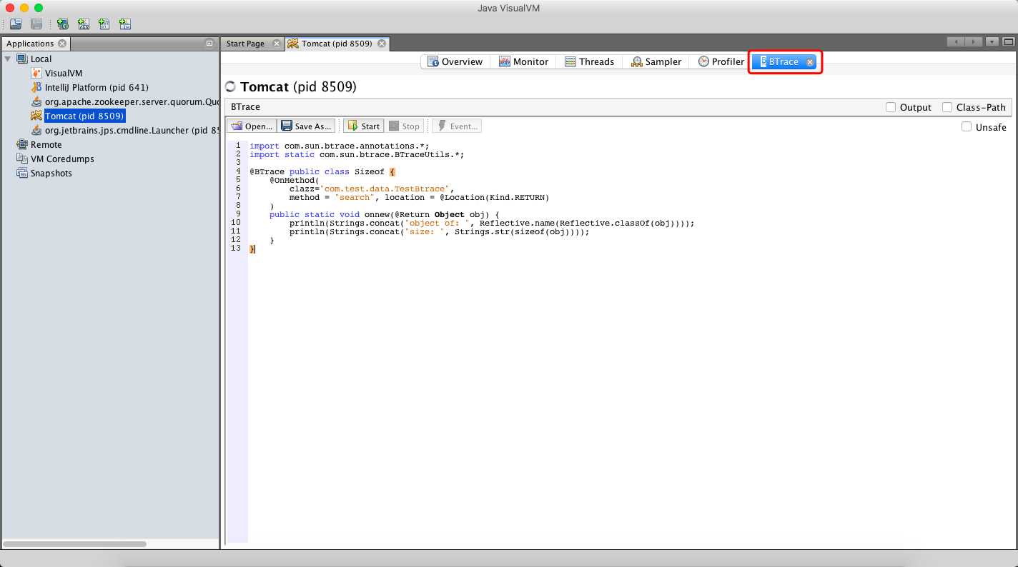Viewport: 1018px width, 567px height.
Task: Switch to the Profiler tab
Action: (721, 61)
